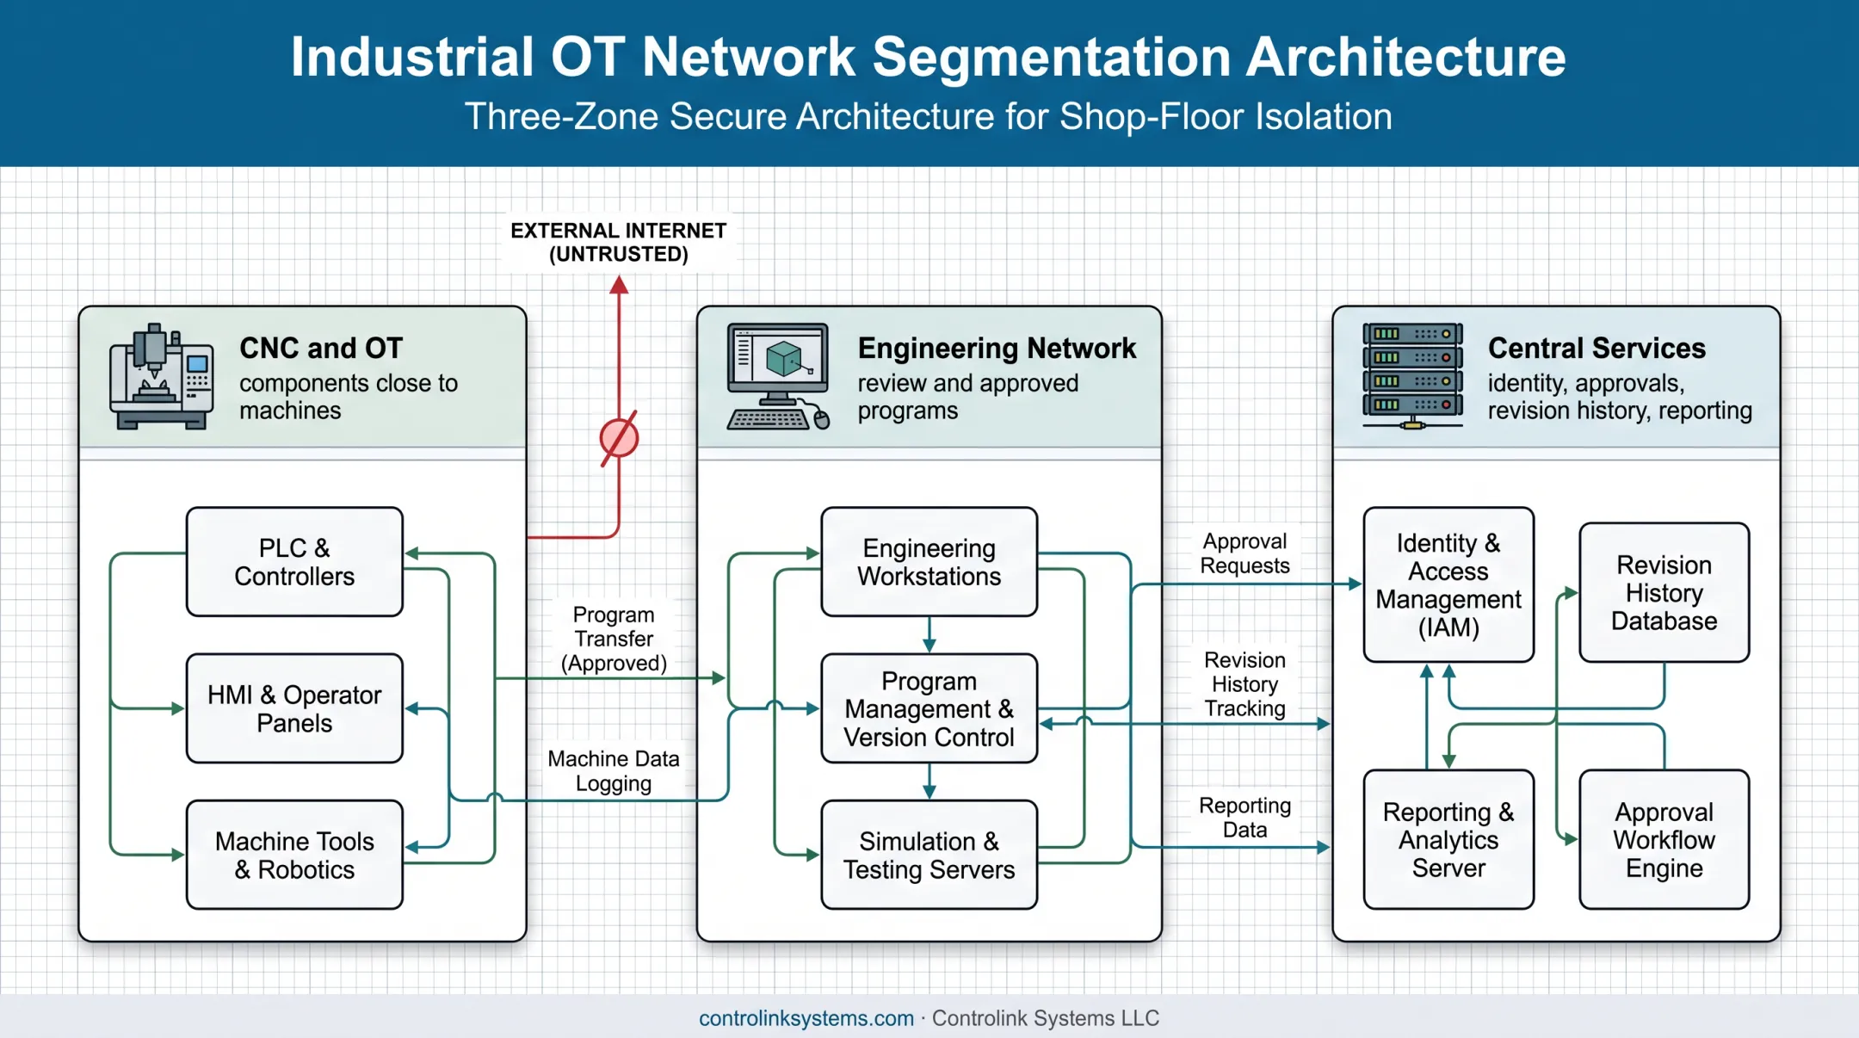Click the Approval Requests label

(x=1244, y=553)
